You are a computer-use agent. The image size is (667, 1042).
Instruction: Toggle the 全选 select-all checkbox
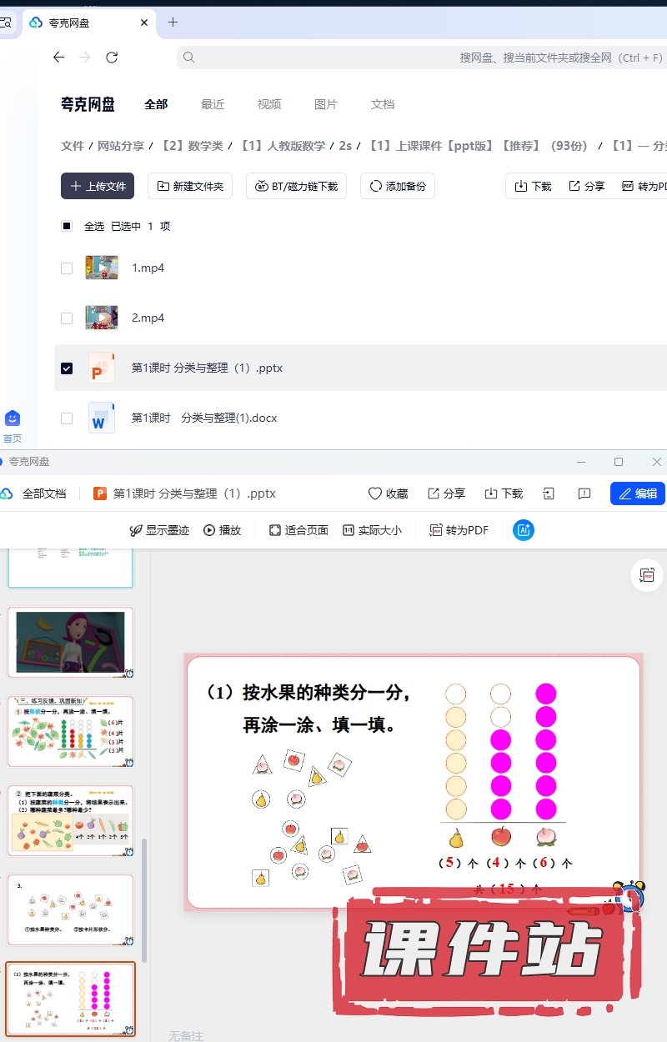[x=67, y=226]
